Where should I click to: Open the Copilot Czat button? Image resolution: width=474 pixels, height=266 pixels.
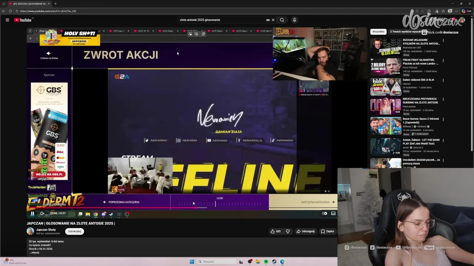[x=466, y=11]
